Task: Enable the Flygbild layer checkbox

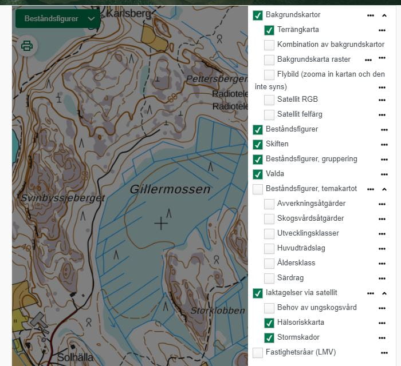Action: point(269,74)
